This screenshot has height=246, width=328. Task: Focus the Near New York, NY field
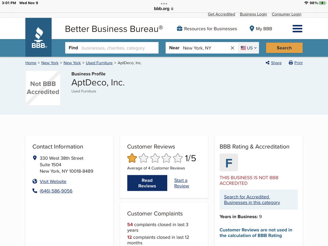(202, 48)
